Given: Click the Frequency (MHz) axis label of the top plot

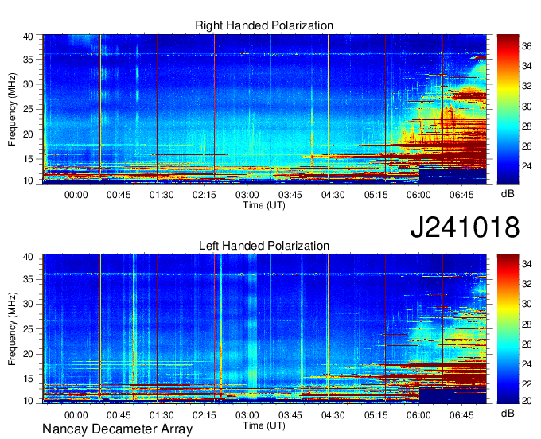Looking at the screenshot, I should [12, 109].
